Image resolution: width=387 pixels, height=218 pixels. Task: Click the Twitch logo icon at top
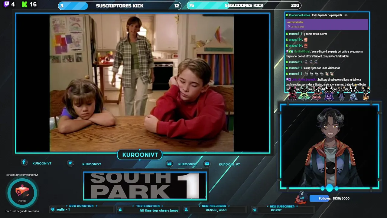(x=6, y=4)
